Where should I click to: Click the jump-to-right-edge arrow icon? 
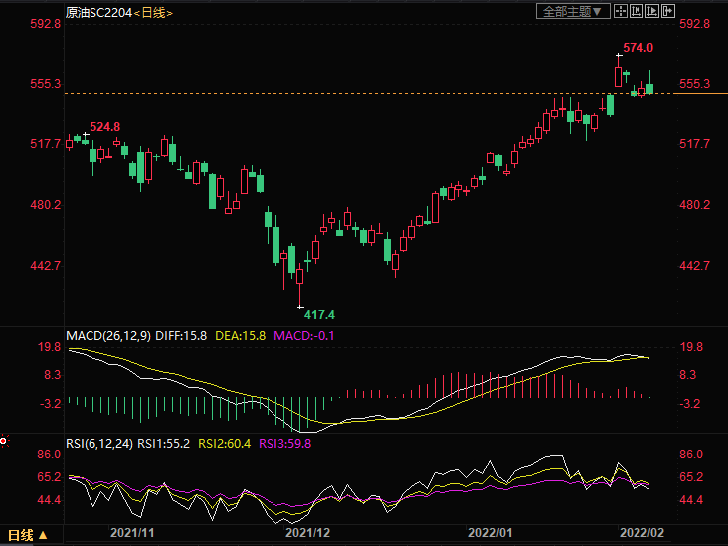click(669, 11)
